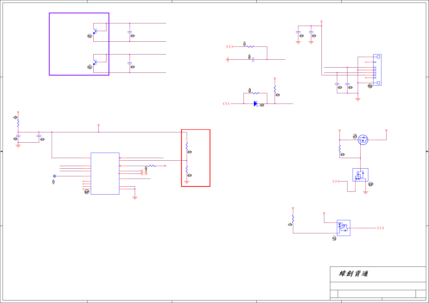Image resolution: width=429 pixels, height=303 pixels.
Task: Select the Schottky diode symbol
Action: [x=256, y=104]
